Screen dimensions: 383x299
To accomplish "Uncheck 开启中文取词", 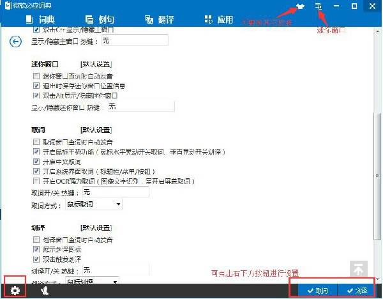I will point(36,162).
